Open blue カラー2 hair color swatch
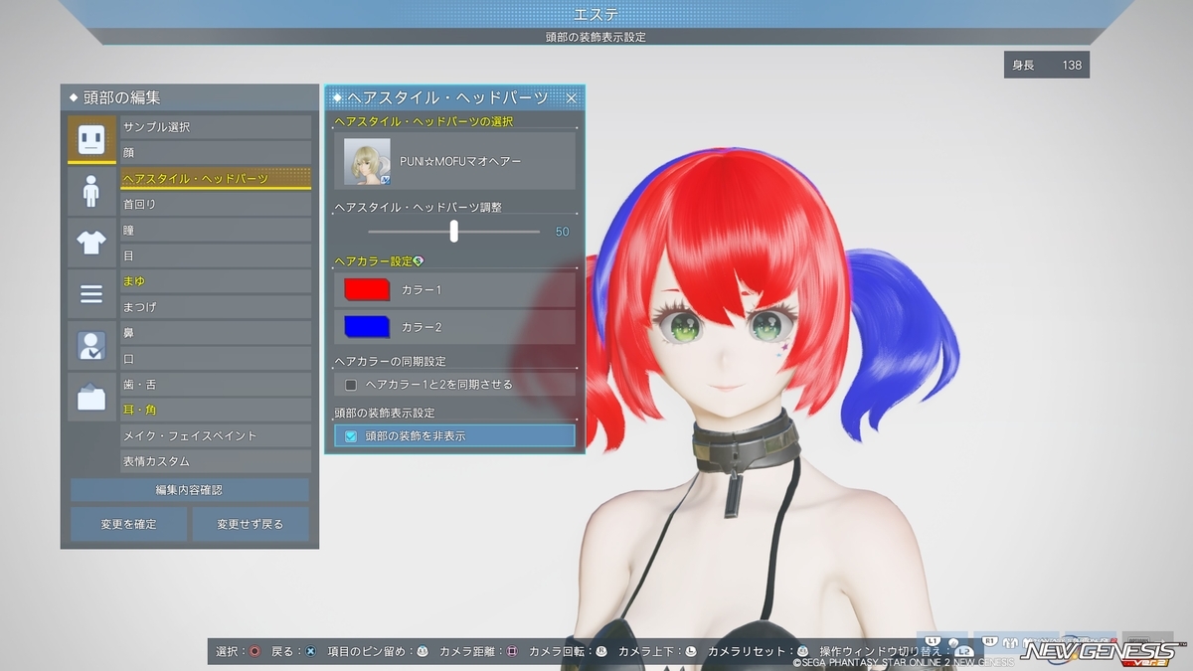 (366, 326)
